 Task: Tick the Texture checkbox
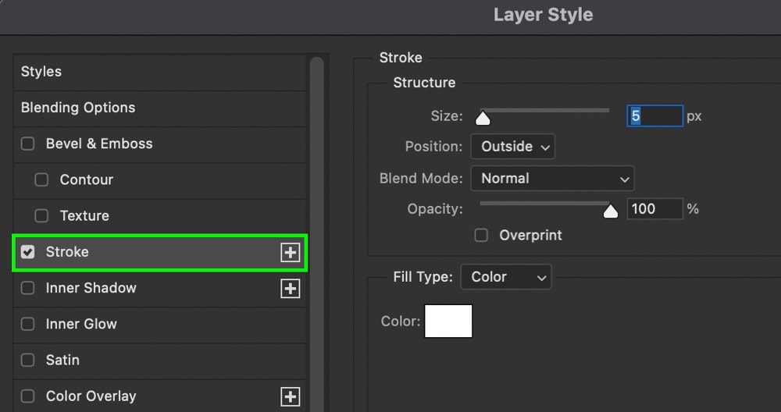[41, 215]
